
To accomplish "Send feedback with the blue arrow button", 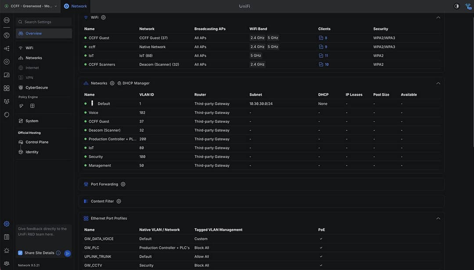I will point(68,253).
